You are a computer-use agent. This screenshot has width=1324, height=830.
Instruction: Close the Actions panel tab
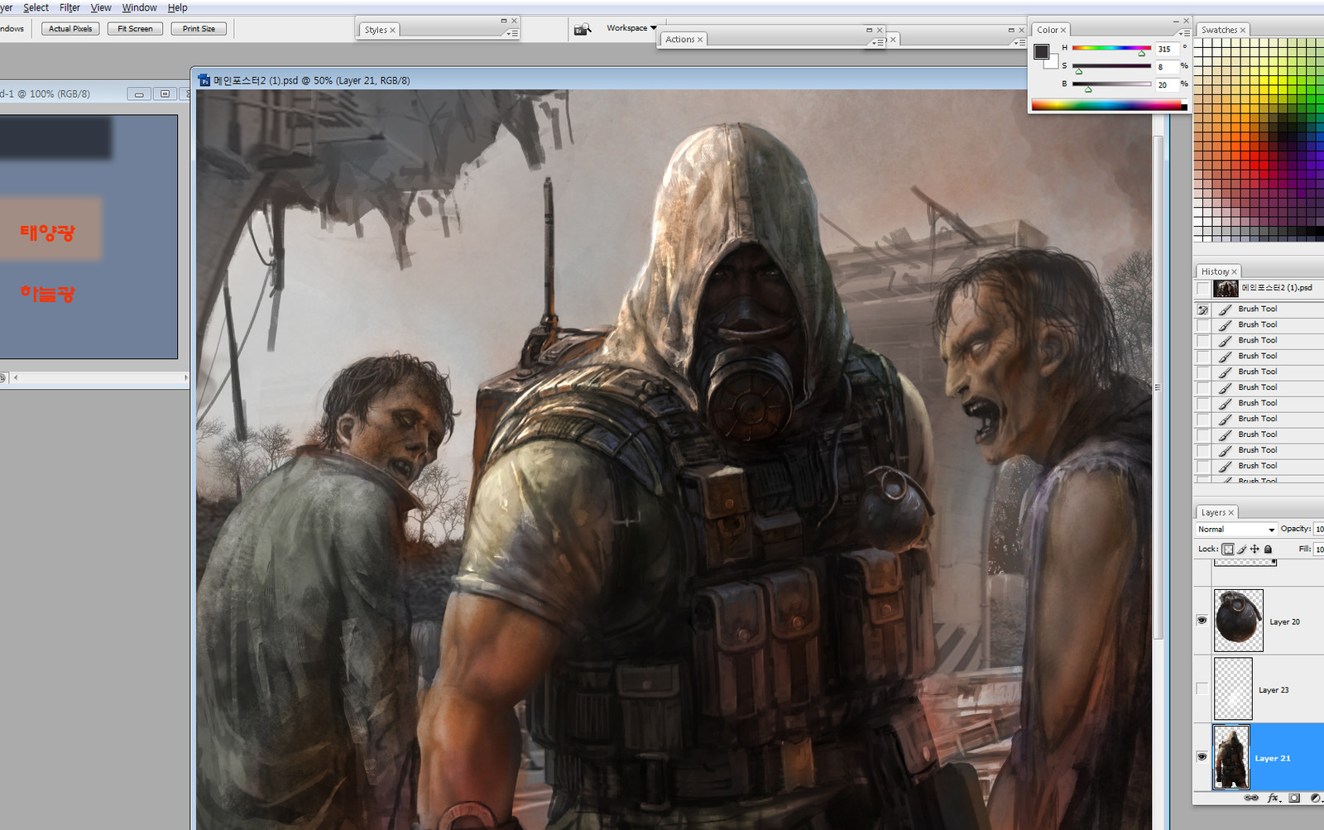[700, 39]
